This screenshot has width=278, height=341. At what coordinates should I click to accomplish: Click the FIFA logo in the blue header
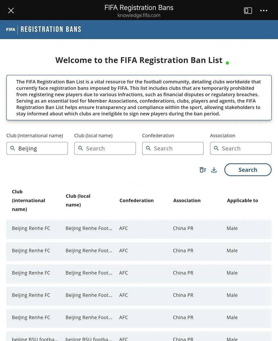tap(11, 29)
